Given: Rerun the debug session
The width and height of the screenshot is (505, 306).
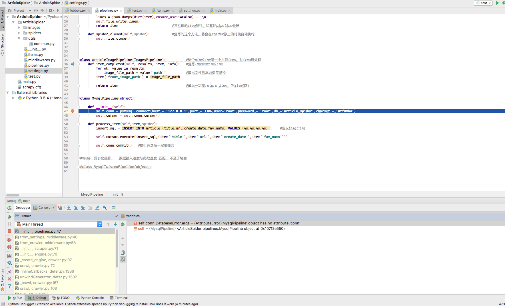Looking at the screenshot, I should tap(9, 208).
